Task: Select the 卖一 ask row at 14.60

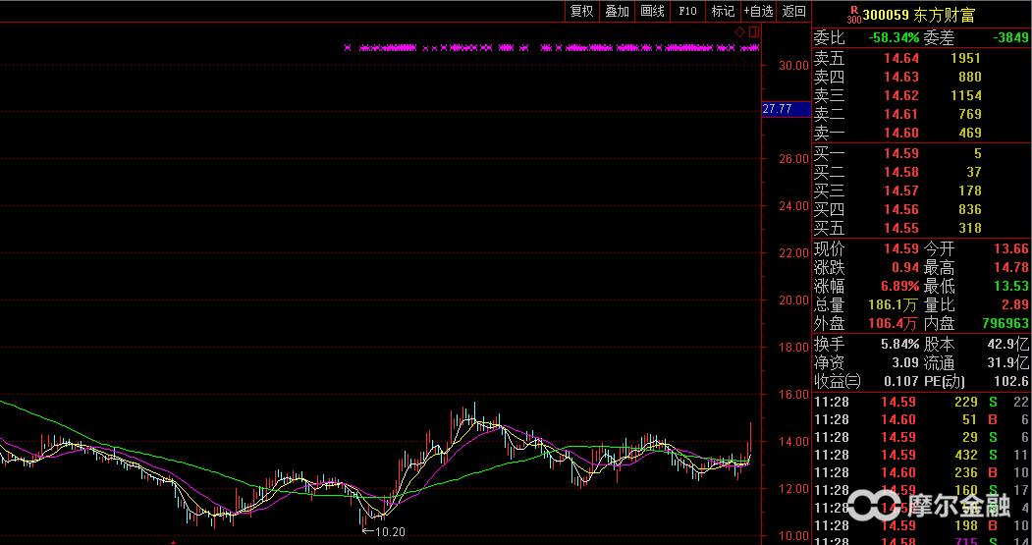Action: pyautogui.click(x=921, y=133)
